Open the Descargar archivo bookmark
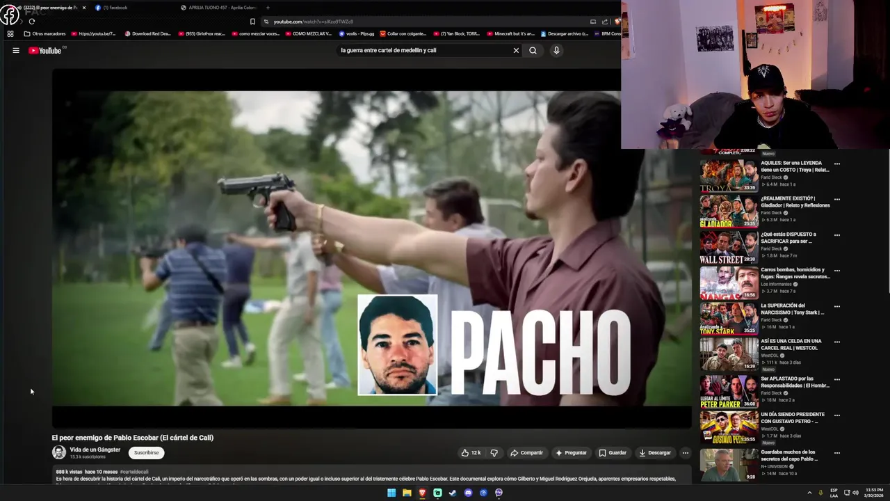Image resolution: width=890 pixels, height=501 pixels. pyautogui.click(x=565, y=33)
